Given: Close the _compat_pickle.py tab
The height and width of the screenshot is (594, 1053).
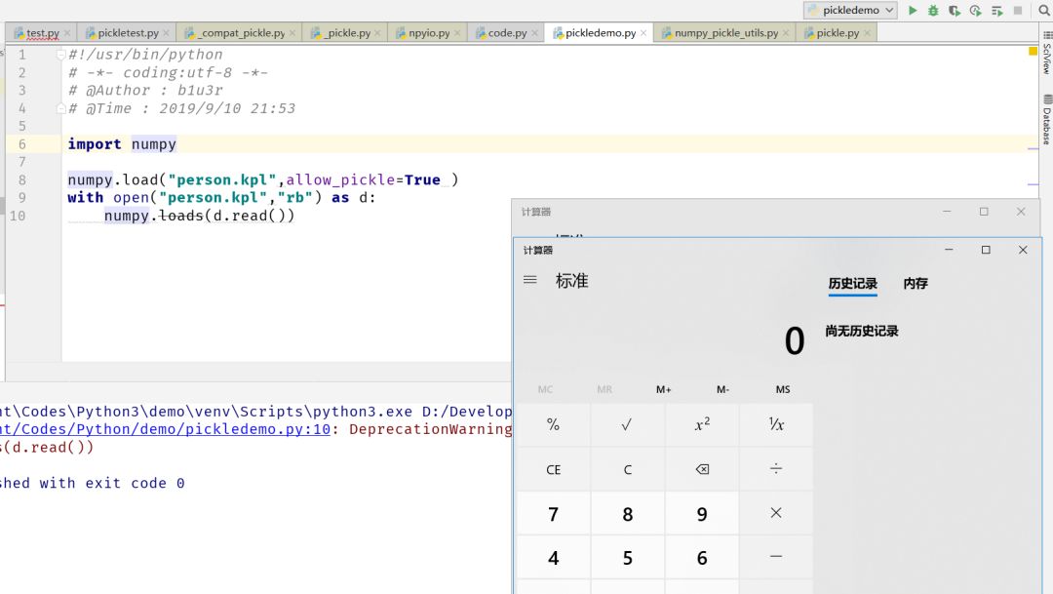Looking at the screenshot, I should pos(292,33).
